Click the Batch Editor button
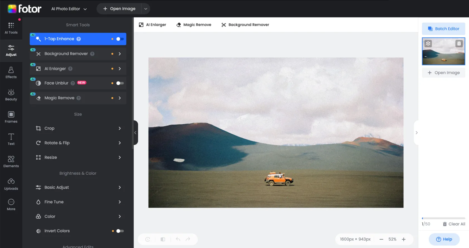Image resolution: width=469 pixels, height=248 pixels. click(x=443, y=29)
